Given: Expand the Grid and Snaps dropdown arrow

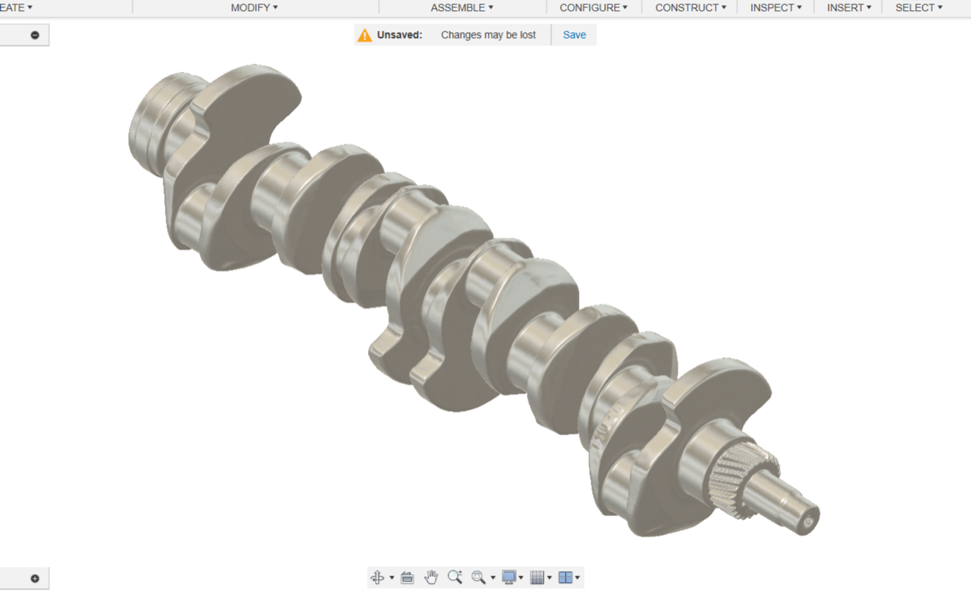Looking at the screenshot, I should coord(550,578).
